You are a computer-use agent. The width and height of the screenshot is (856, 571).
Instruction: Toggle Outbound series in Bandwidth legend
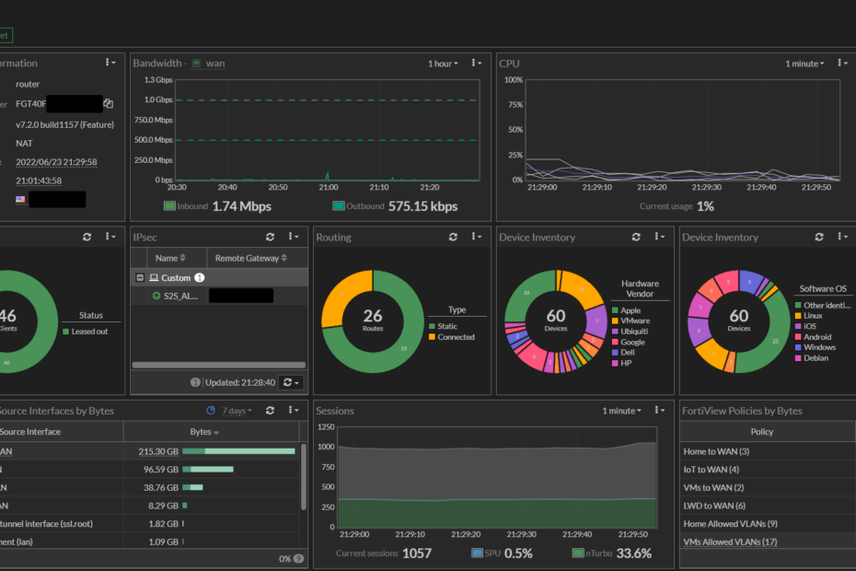coord(339,206)
